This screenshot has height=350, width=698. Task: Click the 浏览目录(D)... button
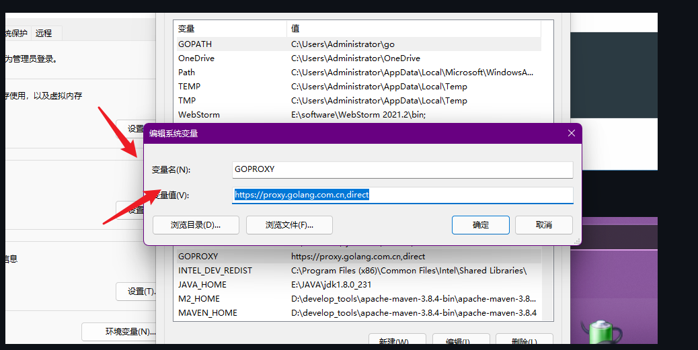[196, 225]
